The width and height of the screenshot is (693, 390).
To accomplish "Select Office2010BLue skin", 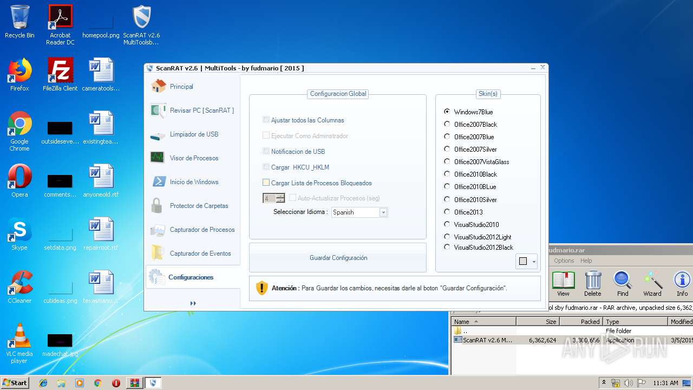I will tap(447, 186).
